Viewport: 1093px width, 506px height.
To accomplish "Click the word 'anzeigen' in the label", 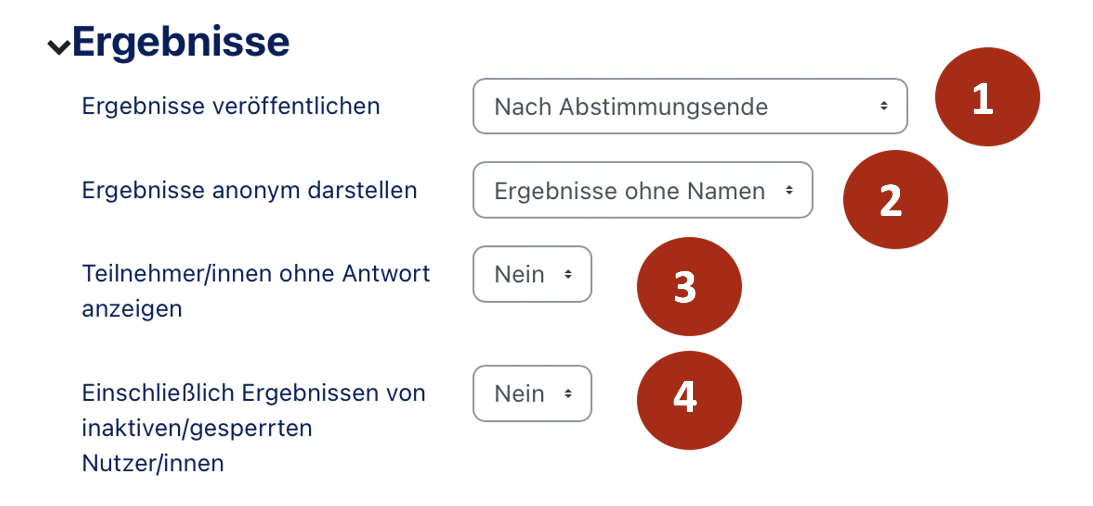I will pos(132,309).
